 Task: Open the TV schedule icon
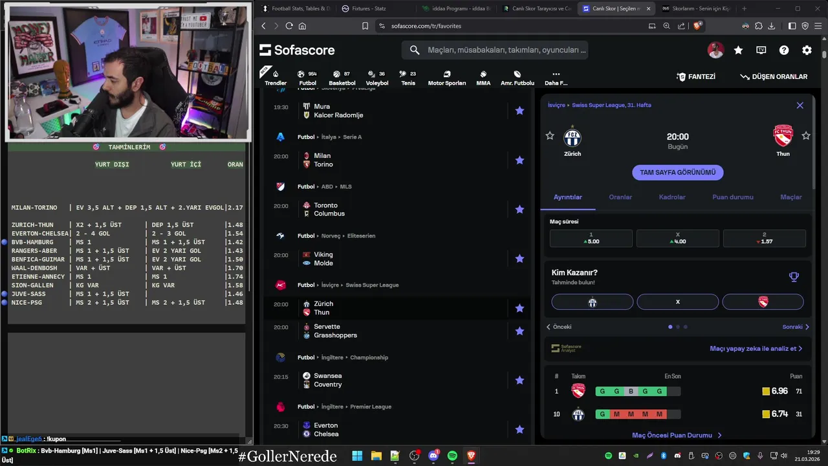pyautogui.click(x=761, y=50)
